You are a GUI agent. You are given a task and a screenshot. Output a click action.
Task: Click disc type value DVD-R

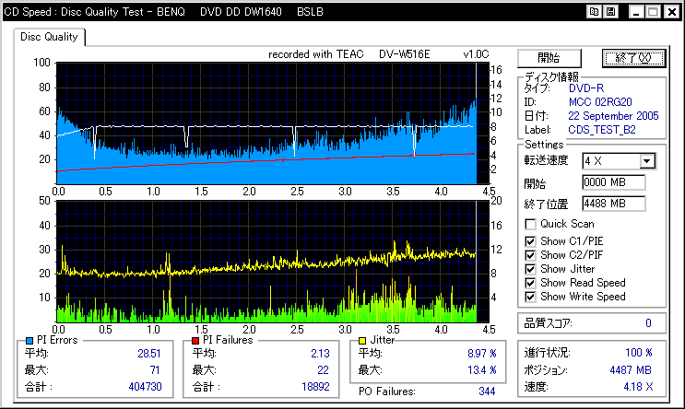(x=586, y=88)
